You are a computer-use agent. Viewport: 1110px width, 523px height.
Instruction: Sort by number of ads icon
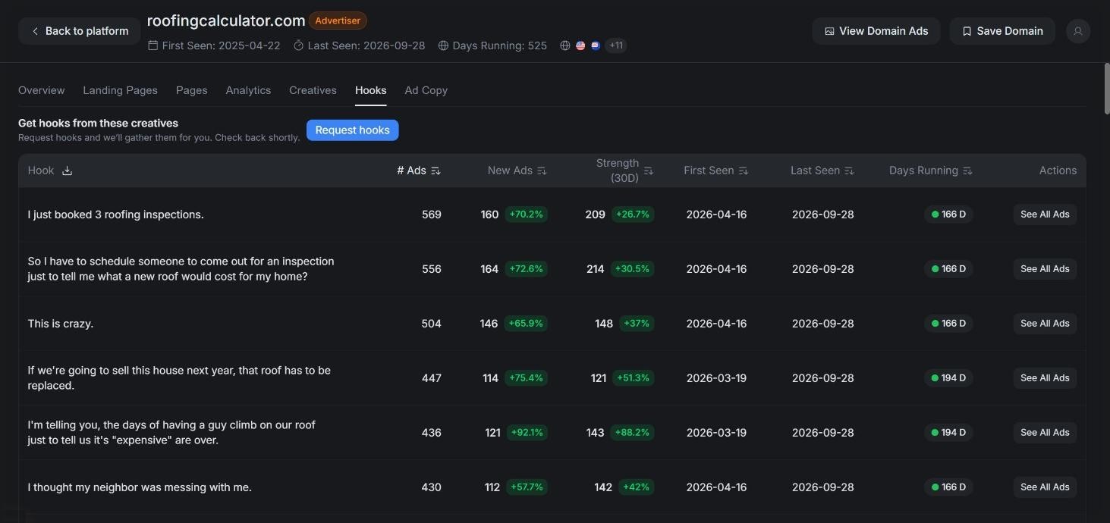pyautogui.click(x=436, y=171)
